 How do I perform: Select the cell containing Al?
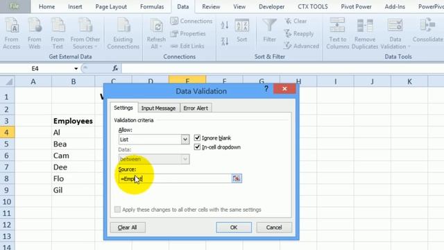(x=73, y=133)
